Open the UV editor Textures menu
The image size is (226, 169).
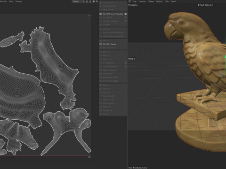click(x=19, y=1)
